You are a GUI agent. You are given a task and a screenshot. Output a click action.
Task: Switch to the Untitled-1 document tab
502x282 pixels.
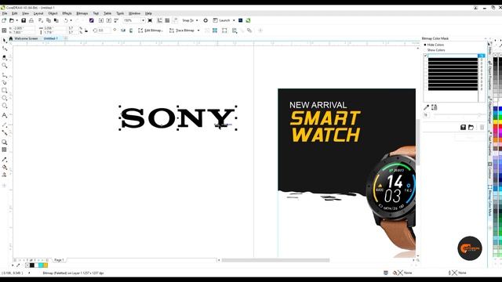[x=50, y=38]
